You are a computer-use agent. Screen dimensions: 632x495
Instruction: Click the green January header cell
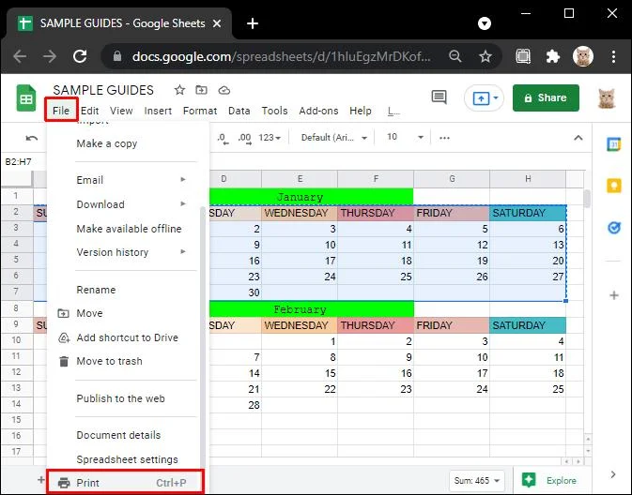[x=311, y=197]
